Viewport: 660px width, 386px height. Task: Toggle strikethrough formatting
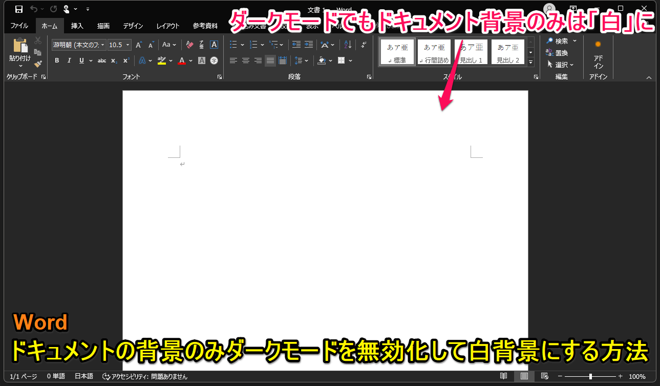click(102, 60)
